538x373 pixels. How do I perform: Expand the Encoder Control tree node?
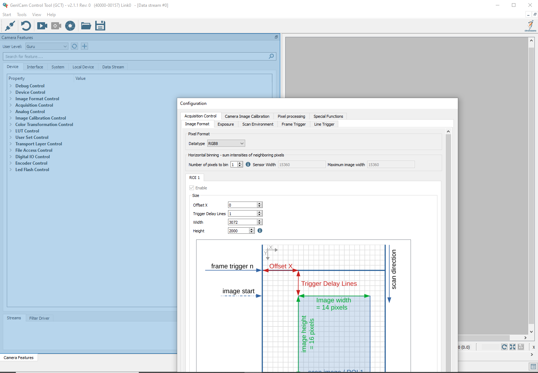pyautogui.click(x=11, y=163)
